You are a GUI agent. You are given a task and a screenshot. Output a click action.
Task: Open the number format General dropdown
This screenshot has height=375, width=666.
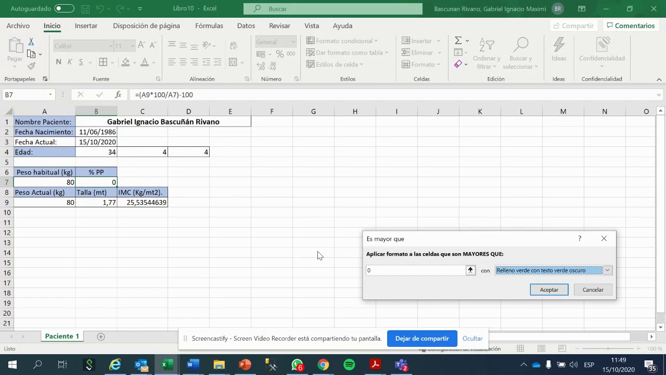tap(293, 42)
